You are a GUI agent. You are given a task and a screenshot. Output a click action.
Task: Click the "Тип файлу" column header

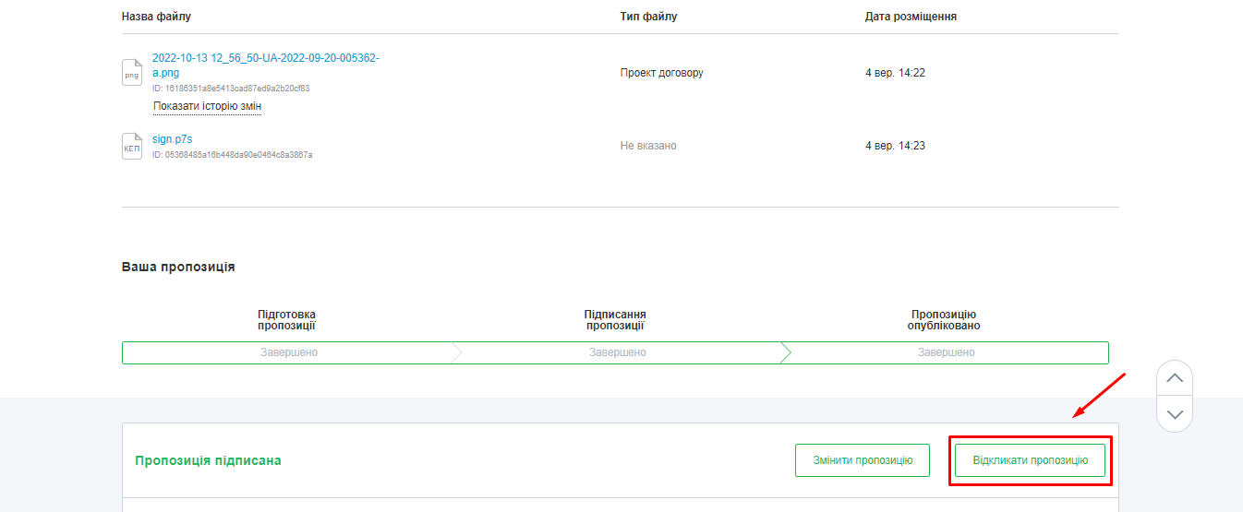click(648, 17)
